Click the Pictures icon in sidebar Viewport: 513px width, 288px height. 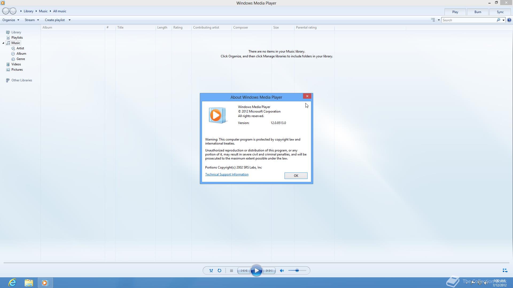[x=8, y=70]
